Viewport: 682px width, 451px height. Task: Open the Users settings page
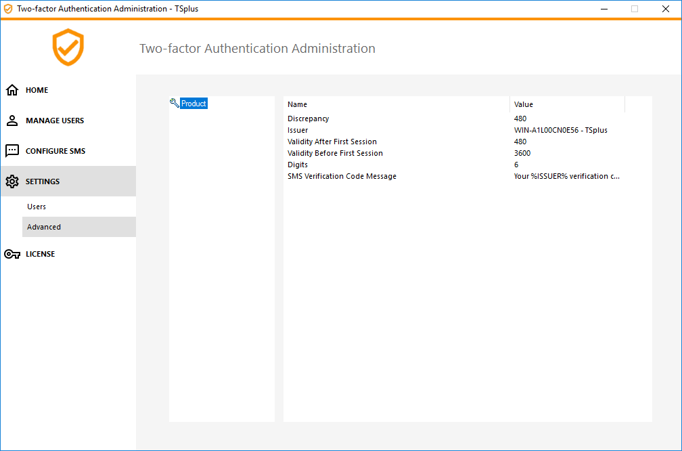(x=37, y=206)
